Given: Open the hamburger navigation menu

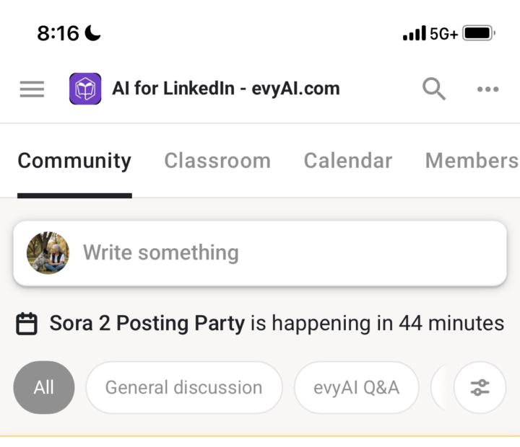Looking at the screenshot, I should pyautogui.click(x=32, y=89).
